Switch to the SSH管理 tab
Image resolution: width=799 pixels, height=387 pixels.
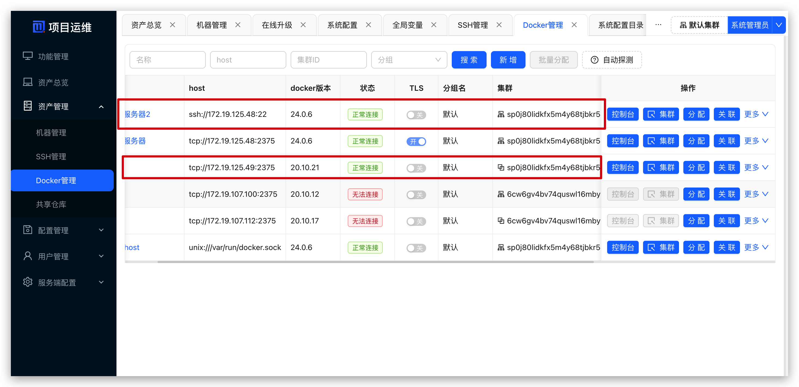[473, 25]
